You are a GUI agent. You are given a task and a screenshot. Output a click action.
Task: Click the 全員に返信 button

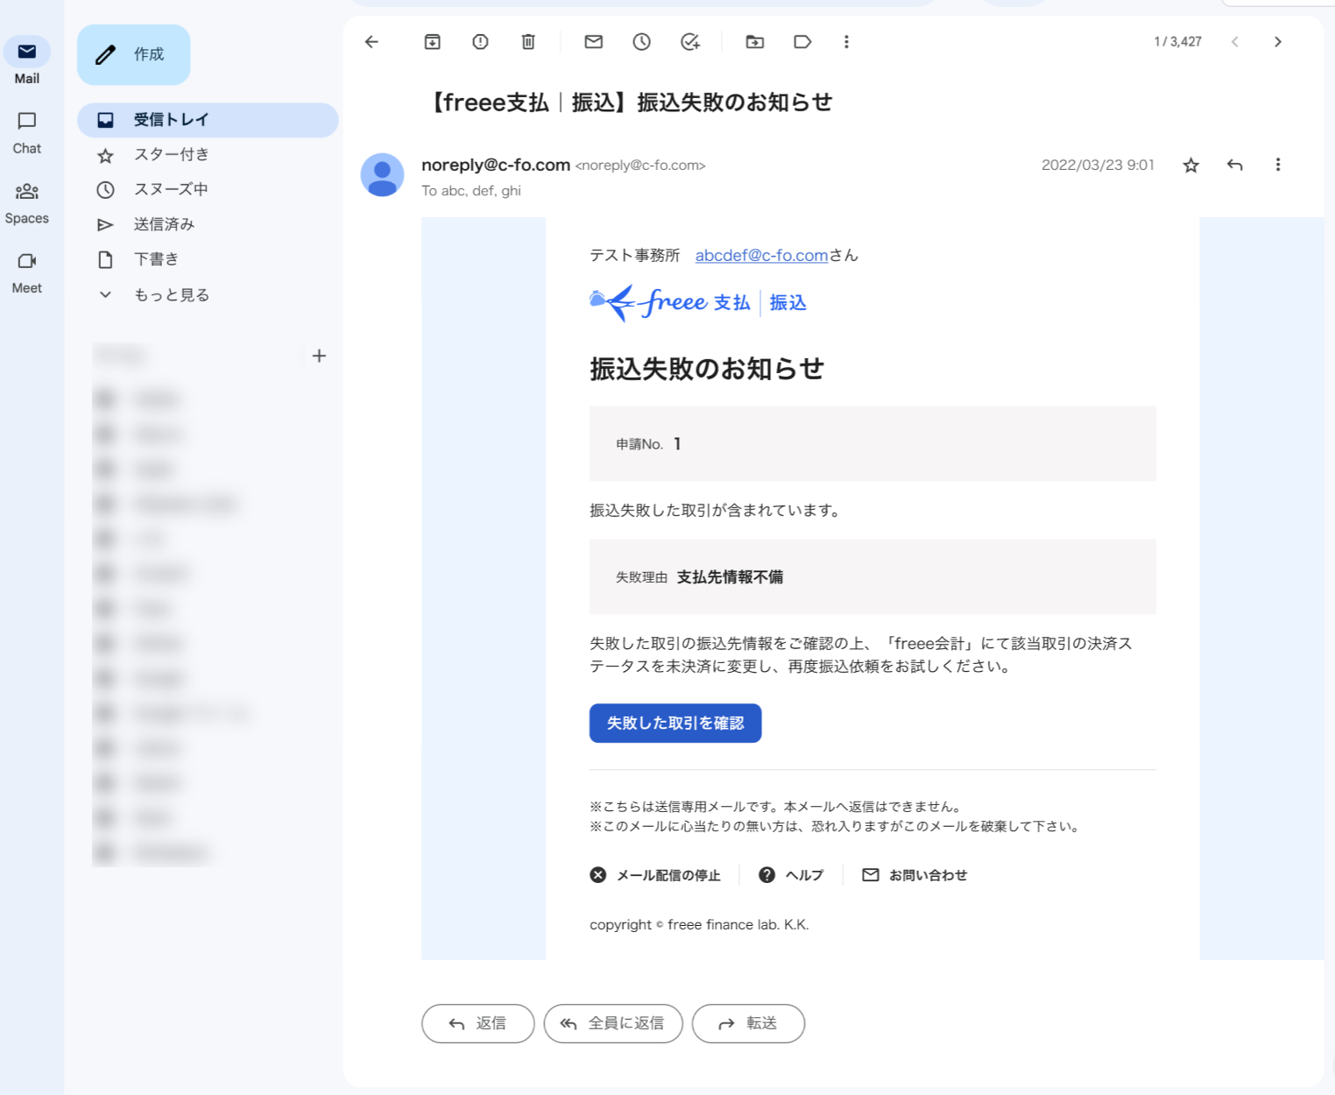pos(613,1023)
